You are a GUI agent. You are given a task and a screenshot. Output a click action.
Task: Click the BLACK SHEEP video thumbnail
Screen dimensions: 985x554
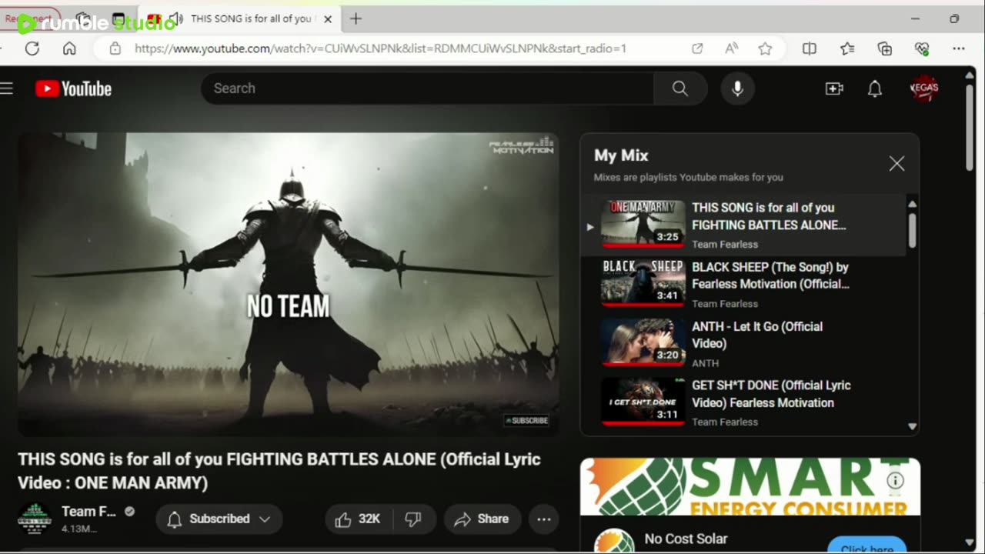[643, 283]
